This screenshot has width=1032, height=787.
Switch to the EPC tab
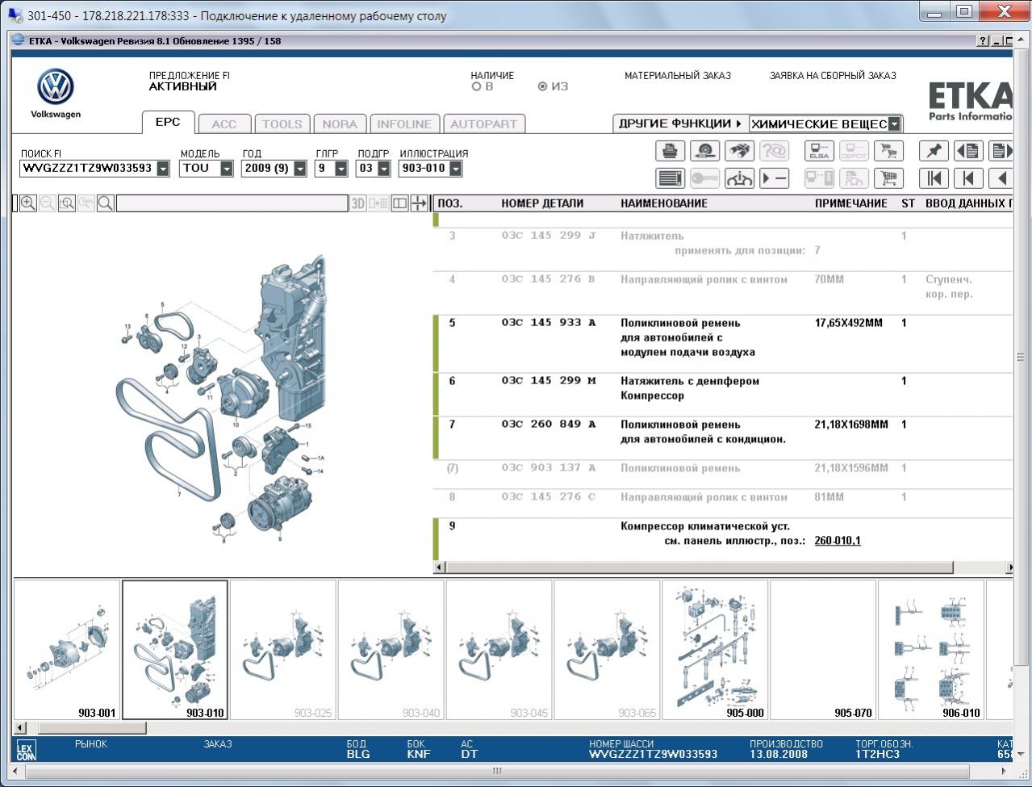tap(168, 123)
